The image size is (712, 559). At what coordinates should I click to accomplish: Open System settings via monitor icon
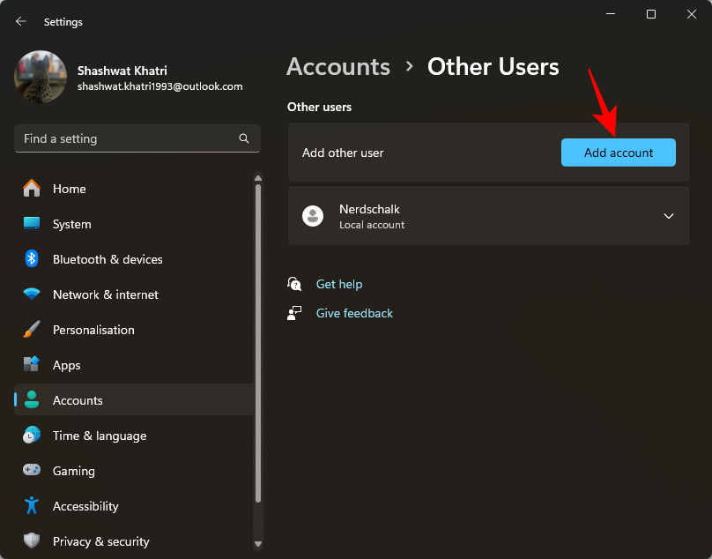click(32, 224)
